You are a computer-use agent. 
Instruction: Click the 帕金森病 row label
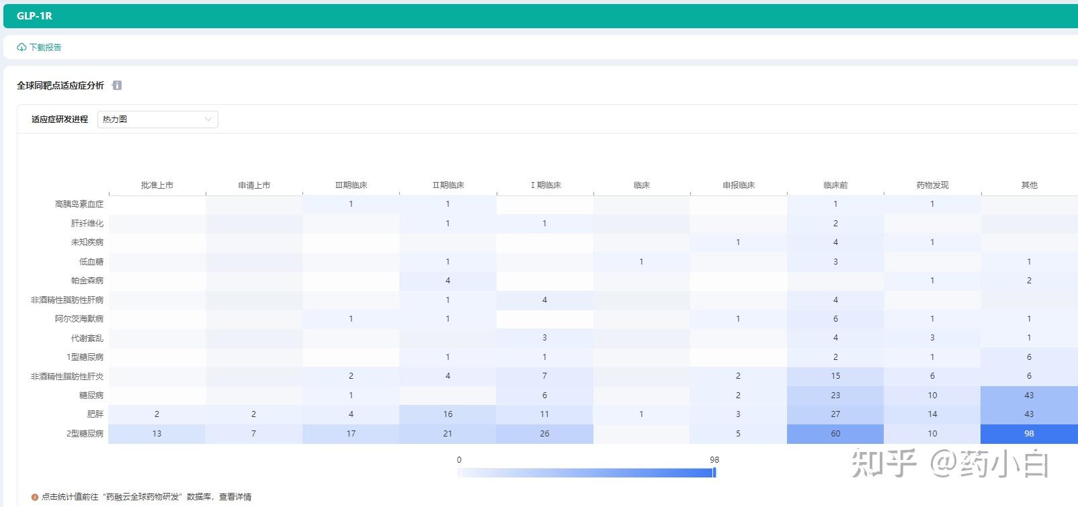tap(87, 281)
